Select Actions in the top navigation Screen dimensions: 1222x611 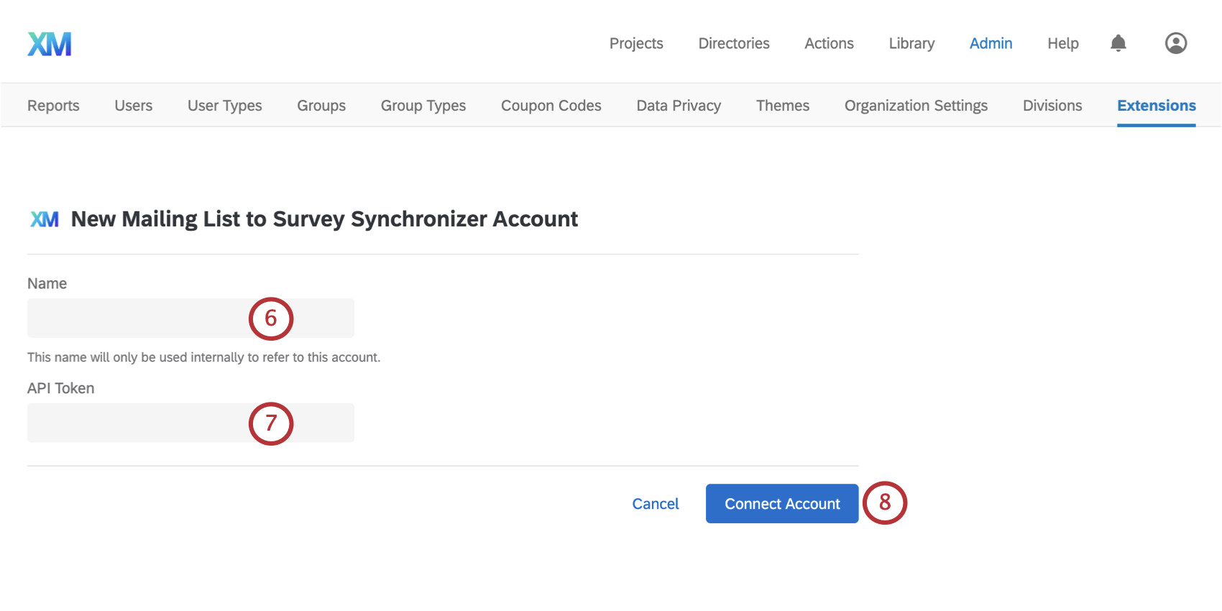click(829, 44)
